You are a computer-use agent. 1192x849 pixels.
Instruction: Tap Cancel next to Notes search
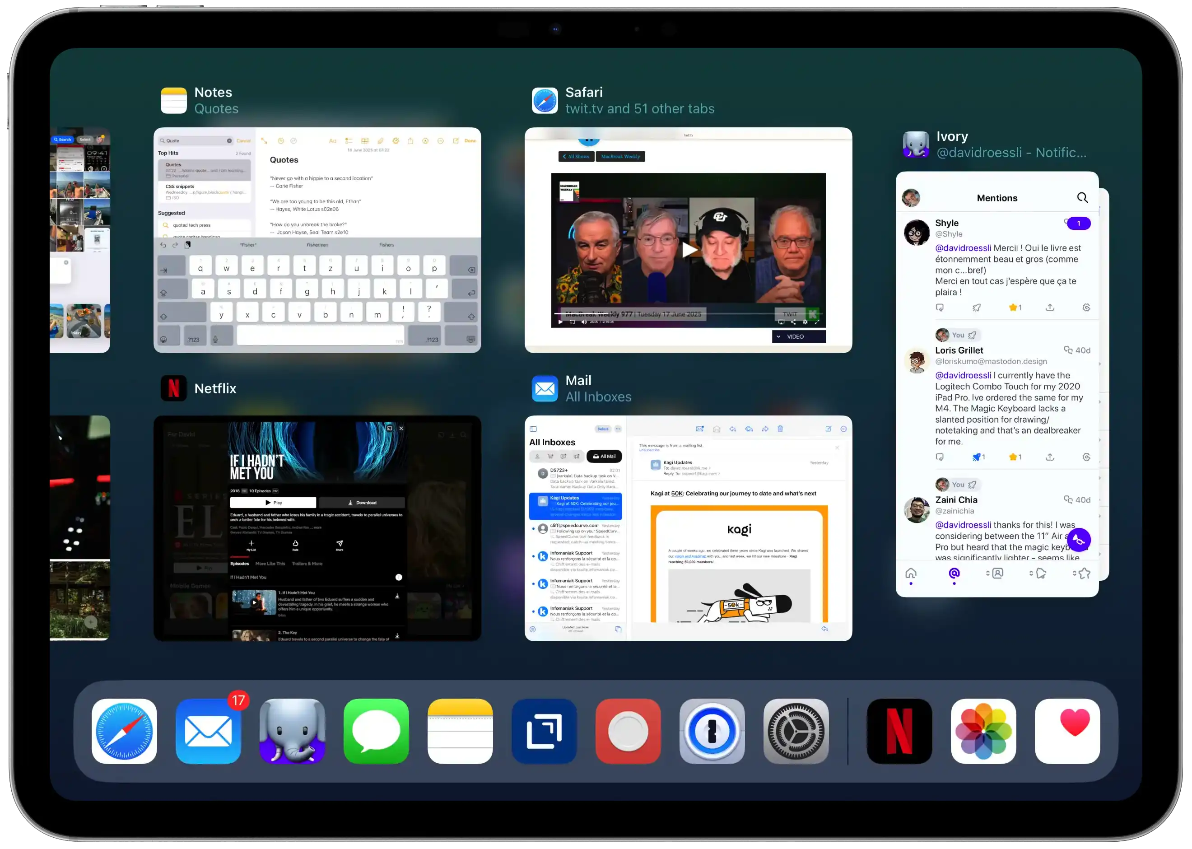243,140
